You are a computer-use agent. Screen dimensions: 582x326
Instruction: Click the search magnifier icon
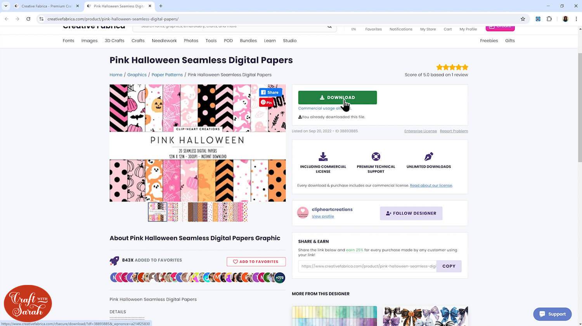point(329,27)
